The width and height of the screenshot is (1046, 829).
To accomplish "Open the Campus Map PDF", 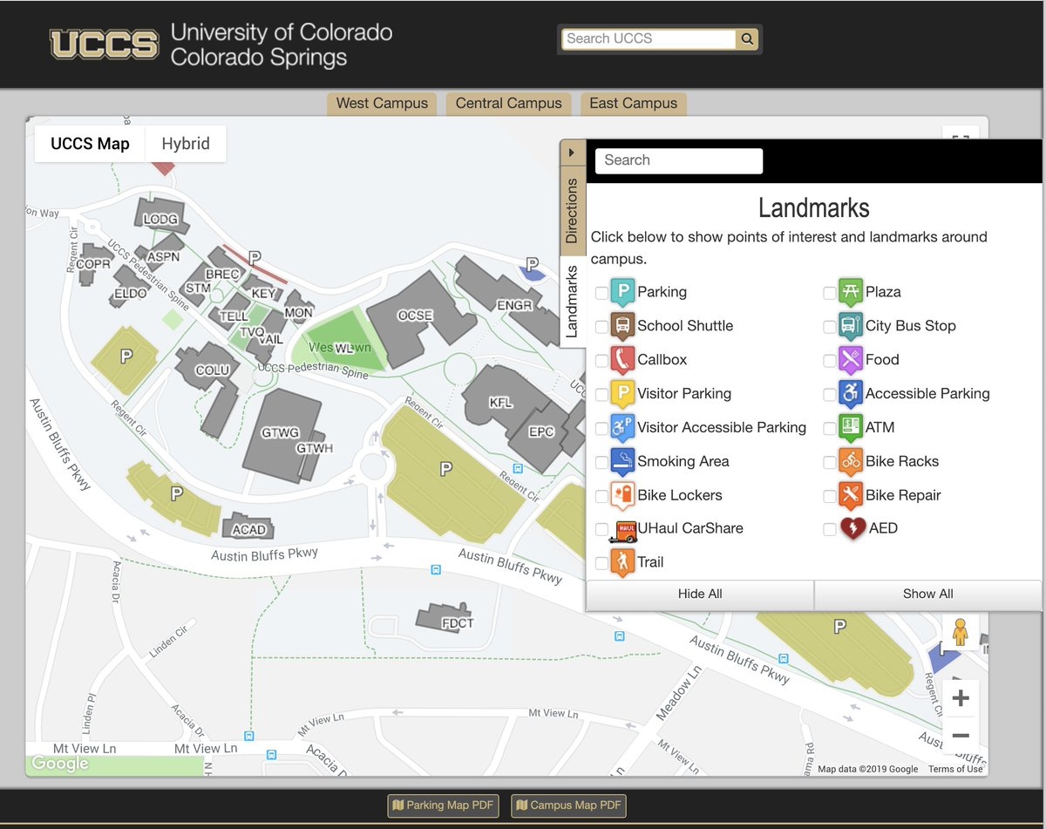I will [567, 805].
